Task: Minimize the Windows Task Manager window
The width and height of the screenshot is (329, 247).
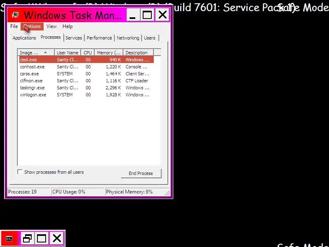Action: (132, 15)
